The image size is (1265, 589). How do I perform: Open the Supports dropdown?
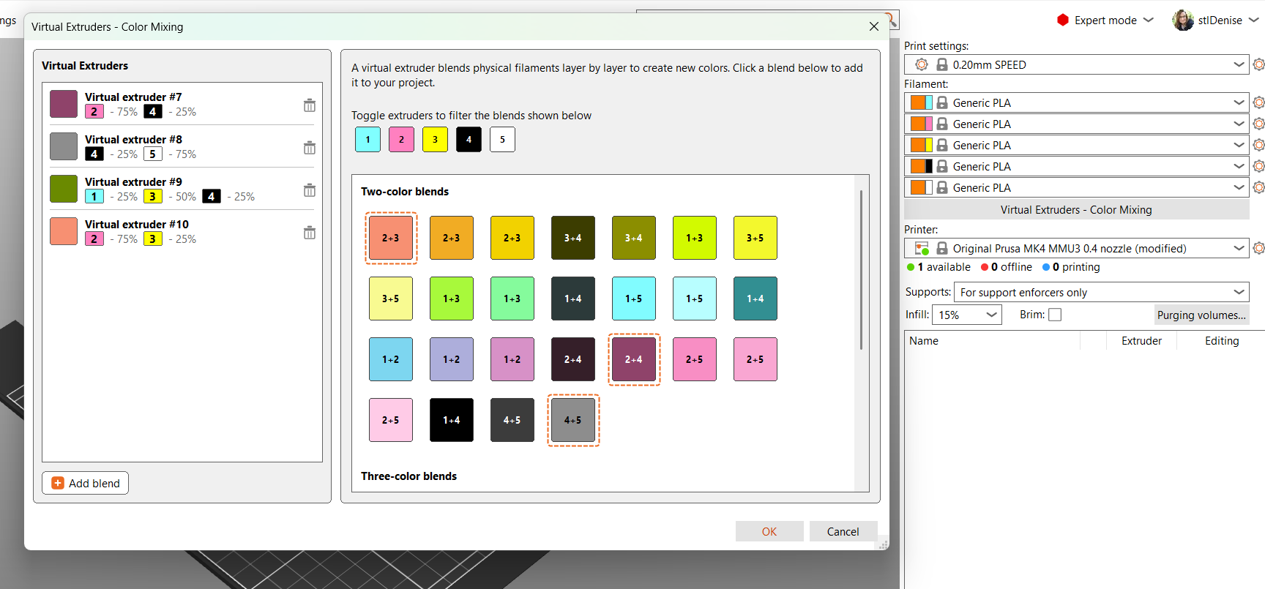pyautogui.click(x=1101, y=292)
